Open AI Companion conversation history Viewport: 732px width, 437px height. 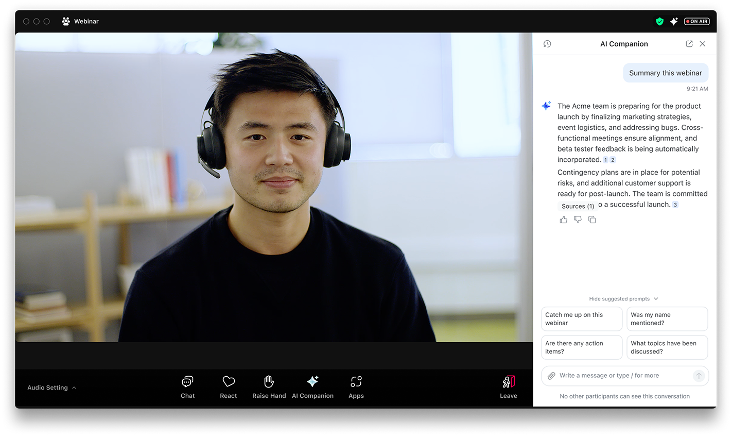click(547, 44)
